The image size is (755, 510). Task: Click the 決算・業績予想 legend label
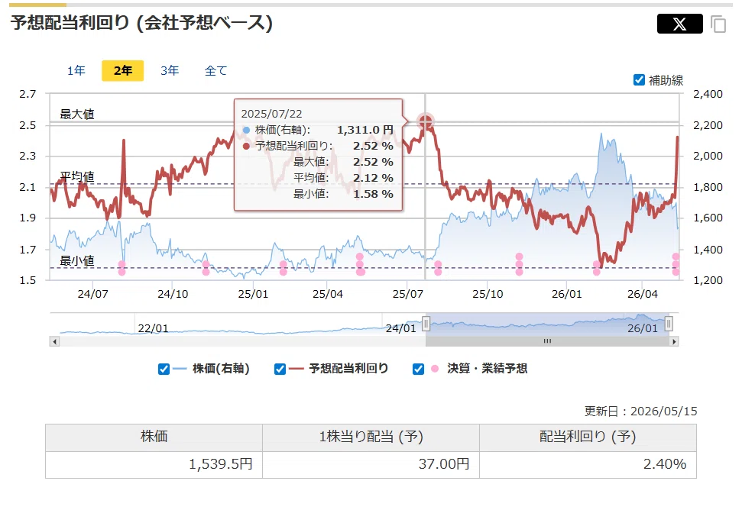[488, 369]
